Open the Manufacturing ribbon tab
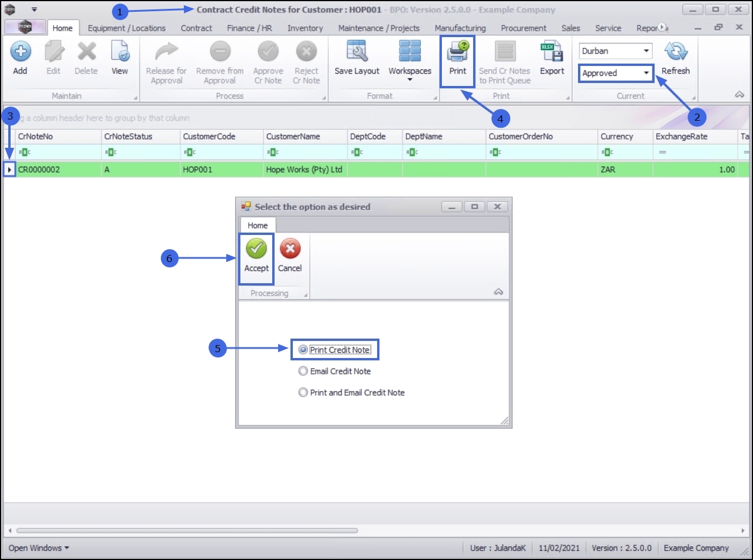The image size is (753, 560). (x=460, y=28)
